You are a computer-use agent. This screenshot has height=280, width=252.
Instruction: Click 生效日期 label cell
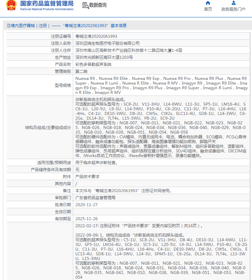click(40, 212)
